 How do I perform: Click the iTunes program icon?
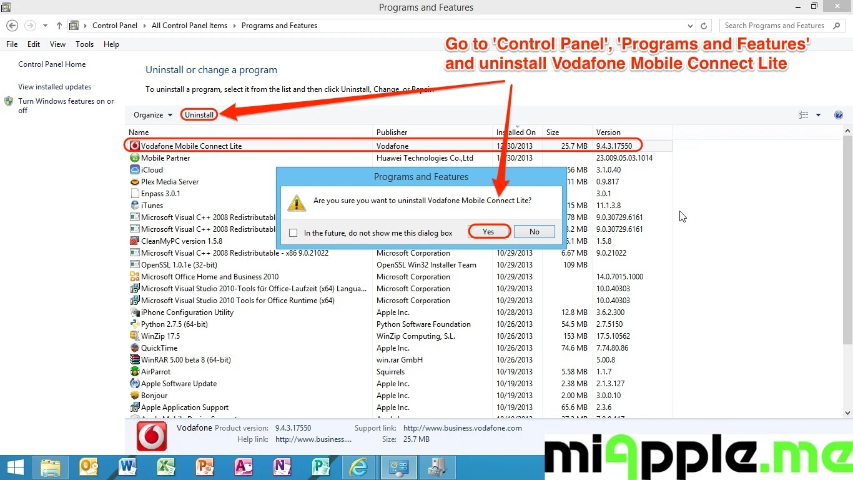pyautogui.click(x=134, y=206)
